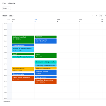Open Tuesday's Happy hour & networking
This screenshot has width=106, height=106.
tap(46, 81)
